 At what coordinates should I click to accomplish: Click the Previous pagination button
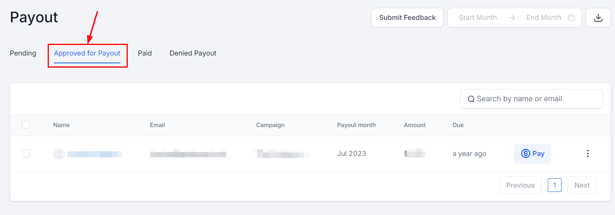coord(520,185)
